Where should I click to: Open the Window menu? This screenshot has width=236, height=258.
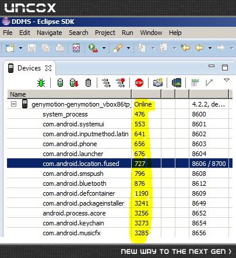coord(151,33)
